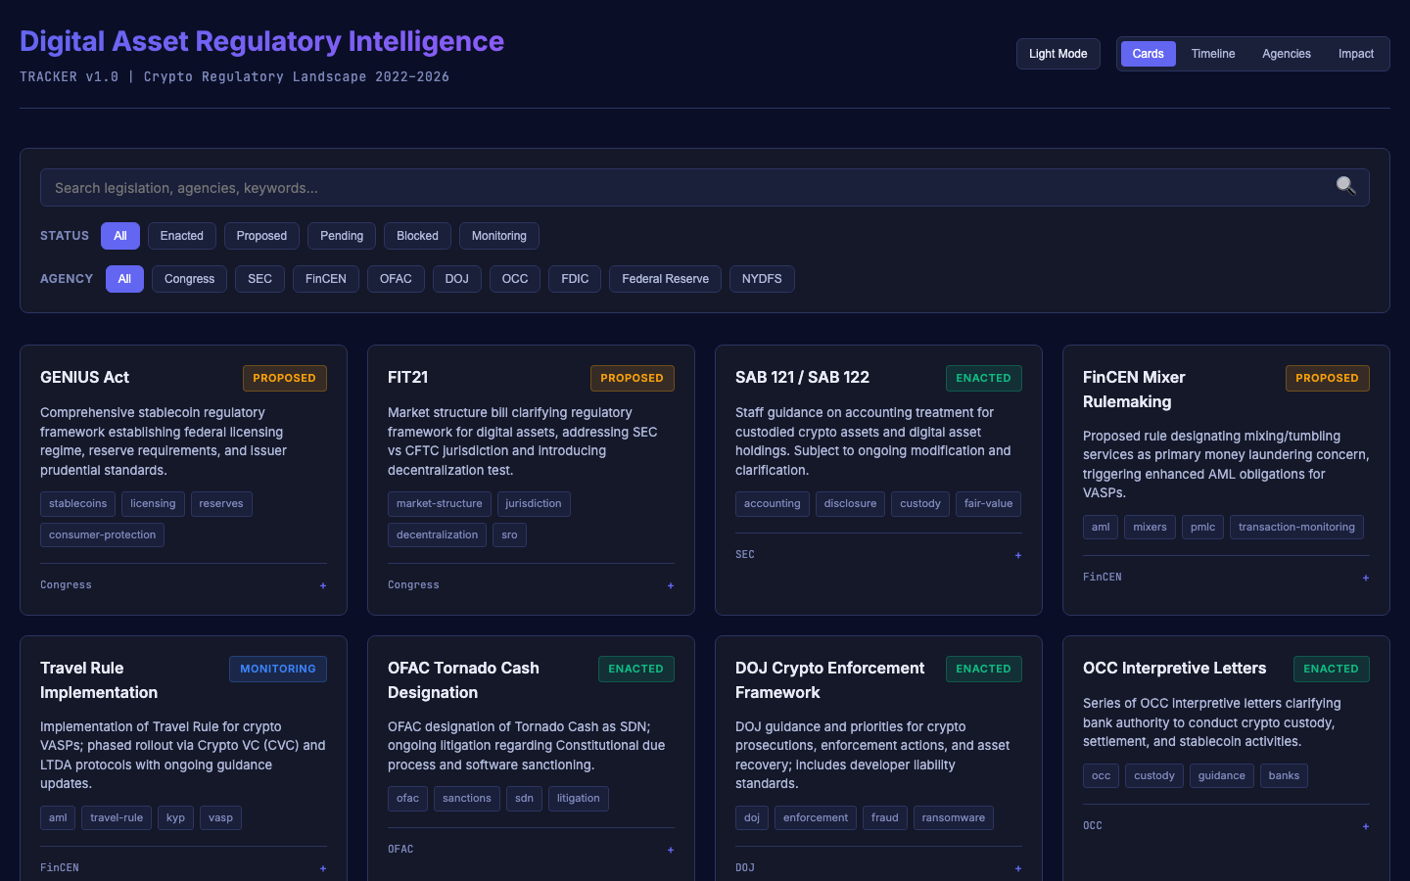
Task: Expand the FinCEN Mixer Rulemaking card
Action: click(1366, 578)
